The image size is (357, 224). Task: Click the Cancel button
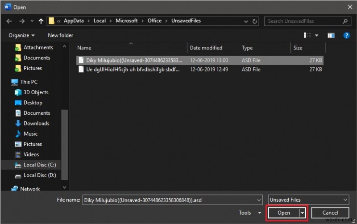pyautogui.click(x=330, y=212)
